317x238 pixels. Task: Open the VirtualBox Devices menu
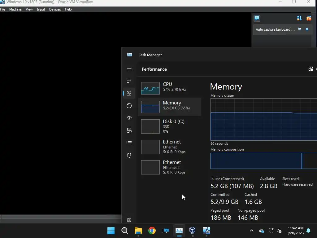point(55,9)
